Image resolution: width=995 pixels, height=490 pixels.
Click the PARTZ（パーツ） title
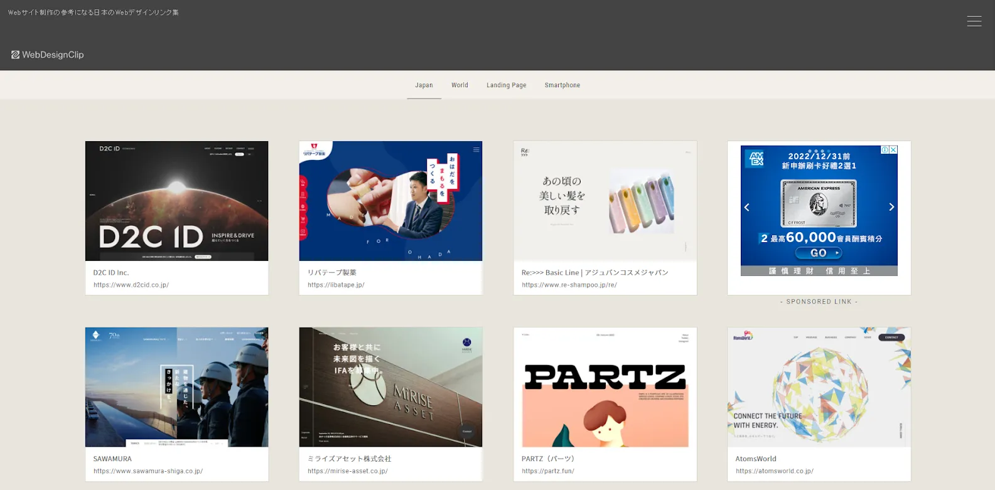point(548,459)
